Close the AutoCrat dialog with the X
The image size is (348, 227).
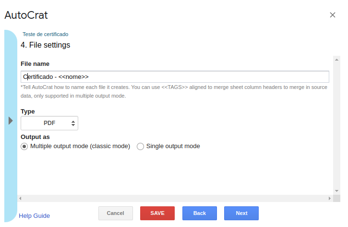(333, 15)
